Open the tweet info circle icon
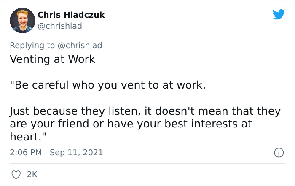The height and width of the screenshot is (186, 295). (x=279, y=152)
